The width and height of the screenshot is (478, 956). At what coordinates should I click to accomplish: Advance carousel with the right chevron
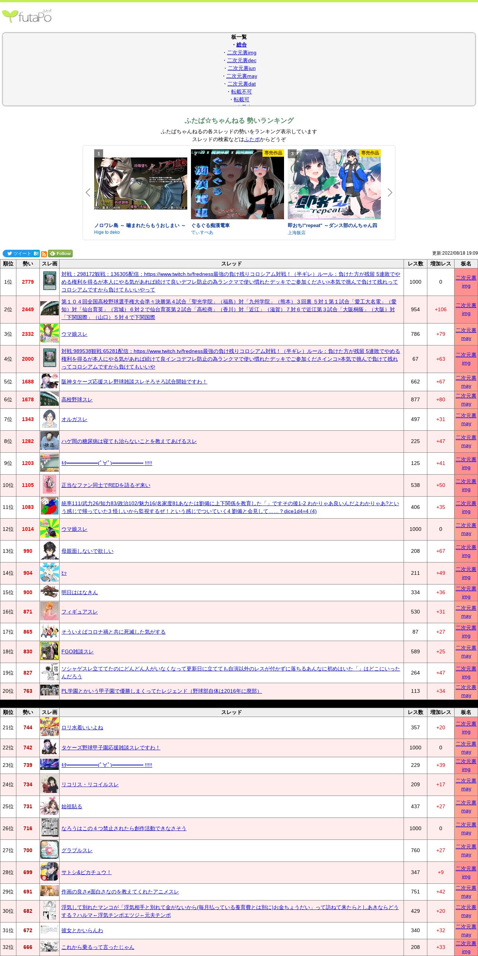[x=390, y=192]
